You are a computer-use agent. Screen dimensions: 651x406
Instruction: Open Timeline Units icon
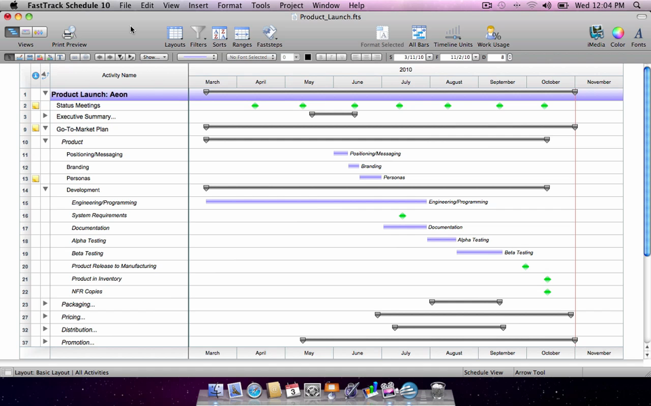(x=453, y=33)
